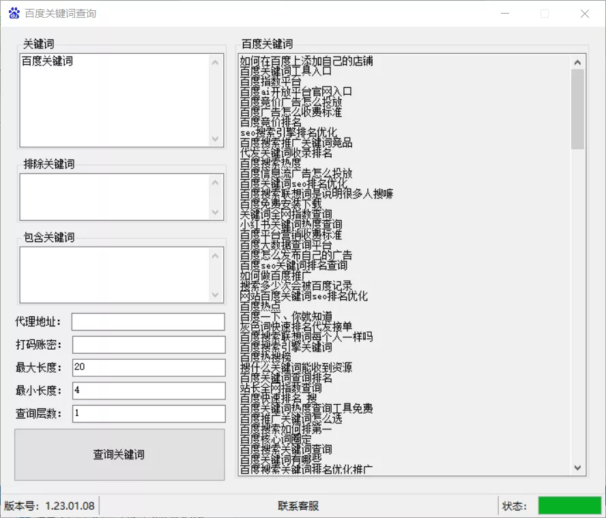The height and width of the screenshot is (518, 606).
Task: Select result 搜索多少次会被百度记录
Action: coord(296,286)
